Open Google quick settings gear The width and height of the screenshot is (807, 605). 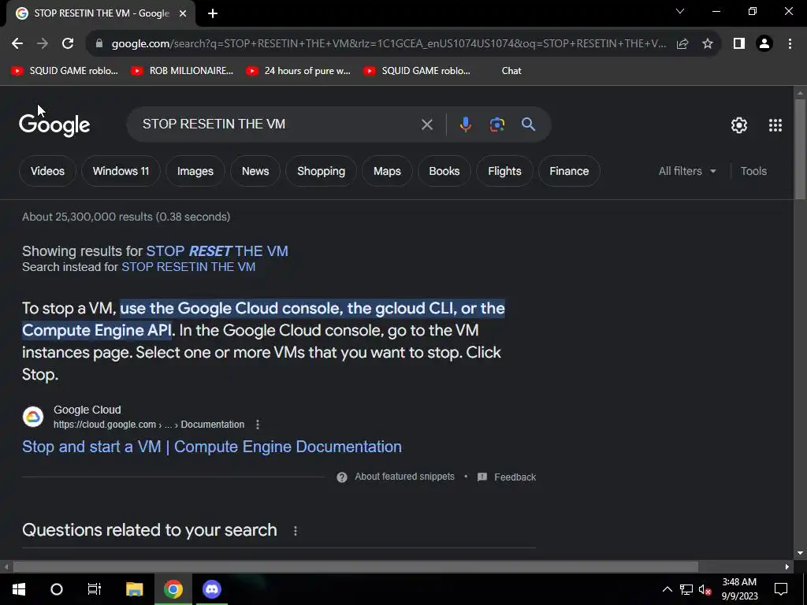click(739, 125)
